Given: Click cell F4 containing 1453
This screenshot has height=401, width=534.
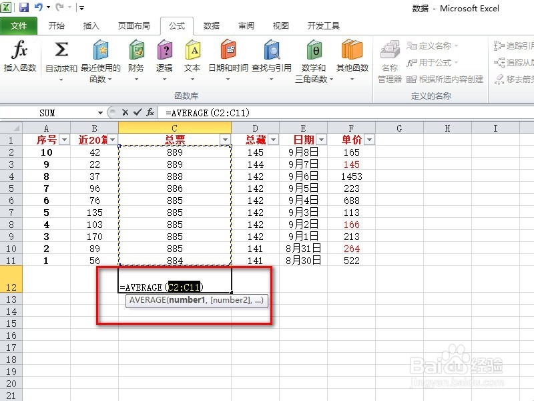Looking at the screenshot, I should [x=352, y=176].
